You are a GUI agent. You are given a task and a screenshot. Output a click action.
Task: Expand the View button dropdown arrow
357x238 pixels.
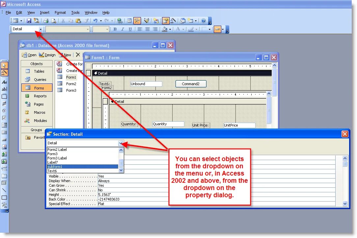pos(21,21)
